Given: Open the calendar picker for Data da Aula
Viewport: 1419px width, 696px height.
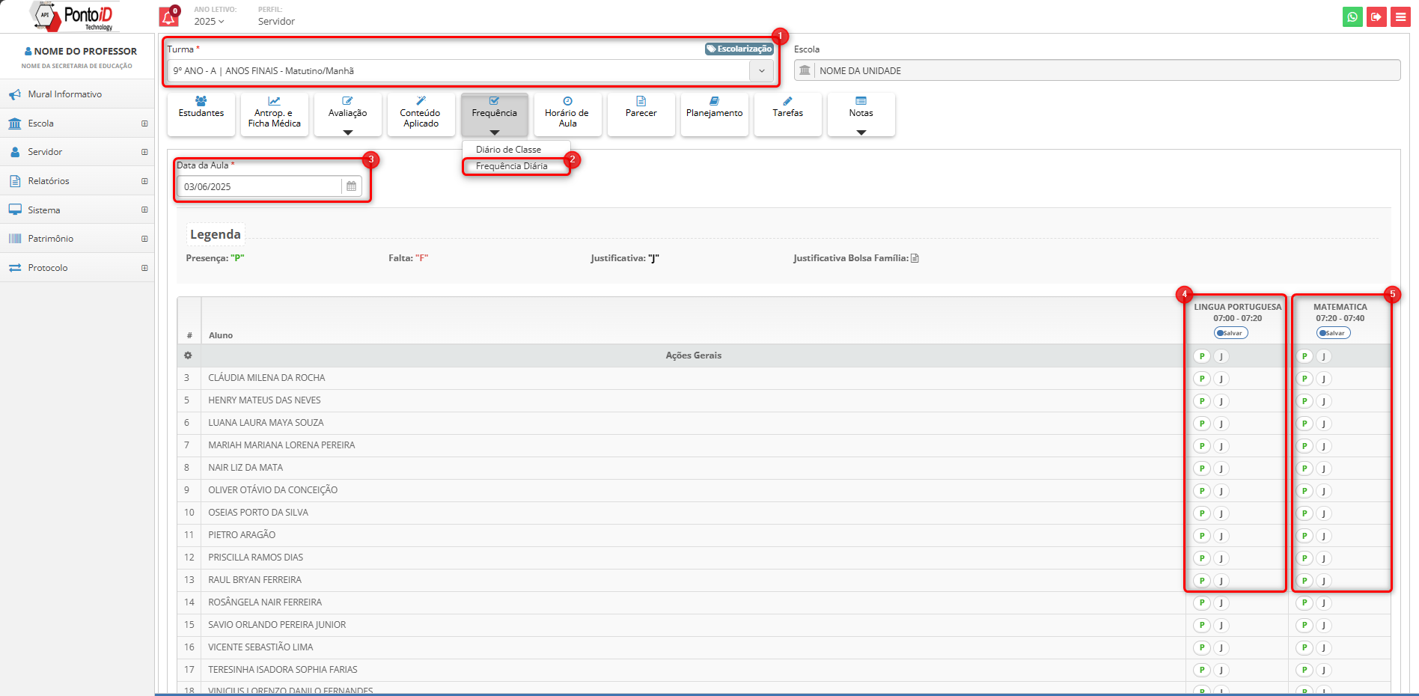Looking at the screenshot, I should [351, 186].
